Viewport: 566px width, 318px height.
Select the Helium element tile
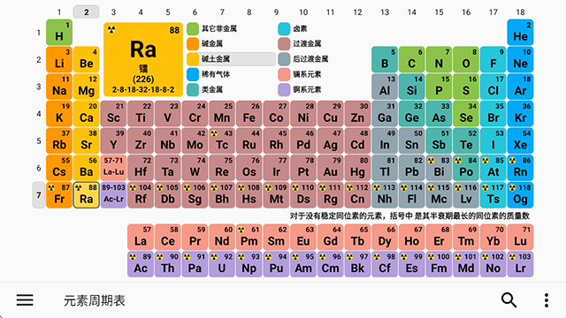[520, 33]
